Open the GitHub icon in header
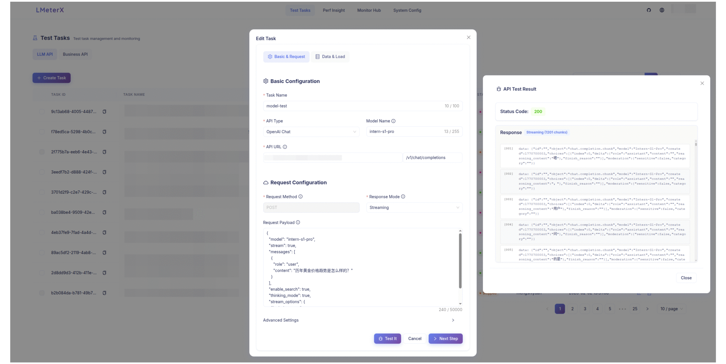Screen dimensions: 726x364 pyautogui.click(x=648, y=10)
